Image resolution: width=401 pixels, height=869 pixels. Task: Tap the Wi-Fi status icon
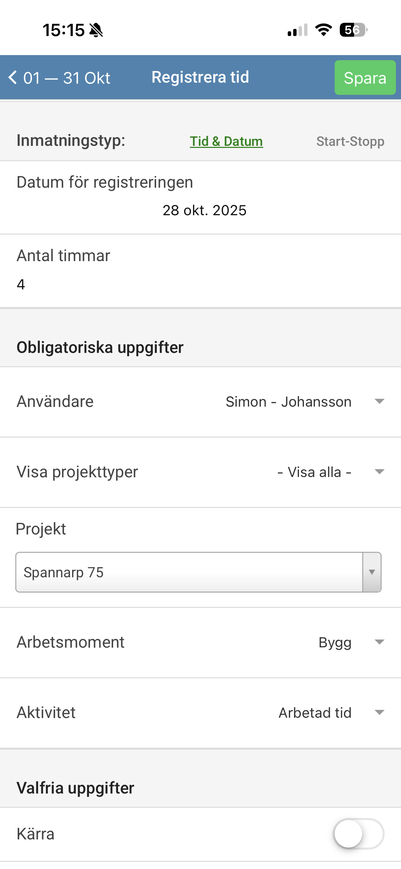323,30
